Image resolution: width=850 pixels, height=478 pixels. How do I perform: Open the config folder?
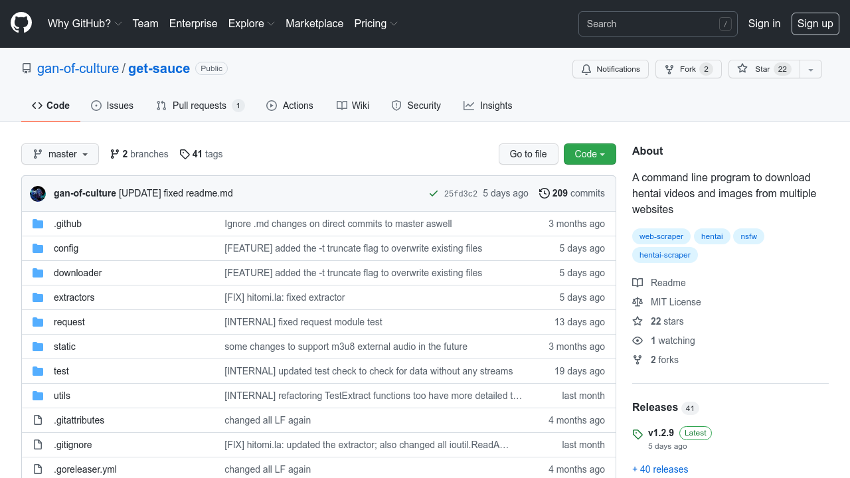(x=66, y=248)
